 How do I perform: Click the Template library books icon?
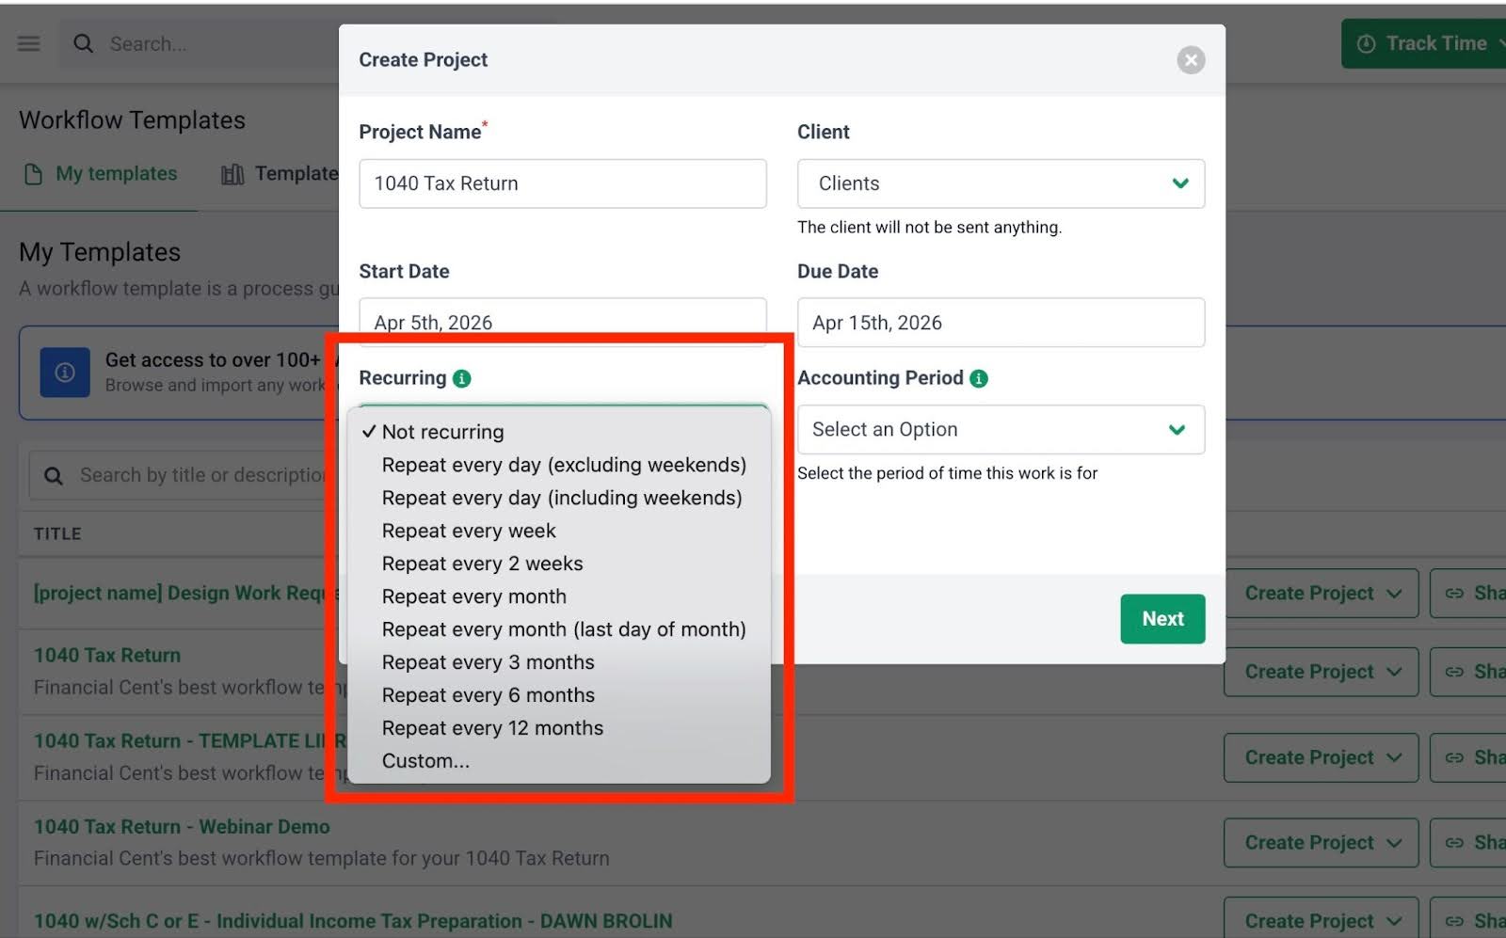tap(232, 174)
